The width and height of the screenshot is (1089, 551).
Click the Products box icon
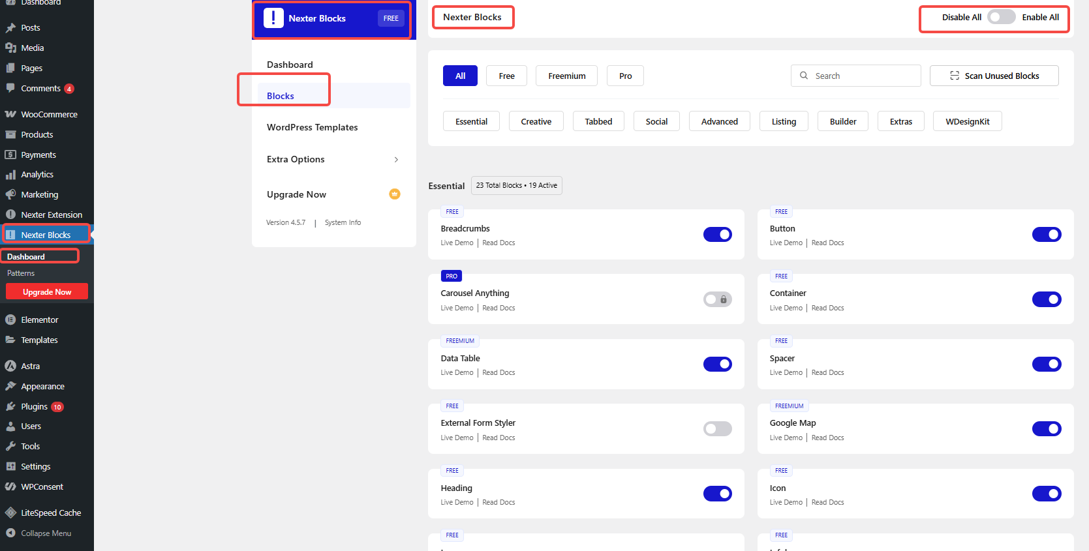tap(10, 134)
